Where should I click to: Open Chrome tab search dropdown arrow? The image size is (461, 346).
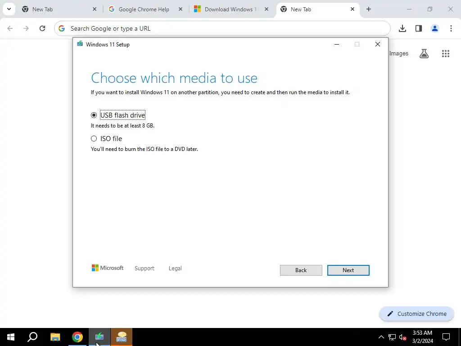(9, 9)
